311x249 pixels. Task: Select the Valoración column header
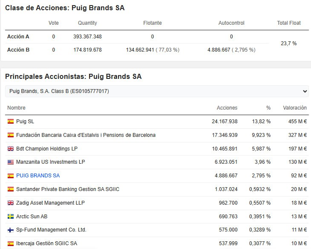[x=295, y=108]
